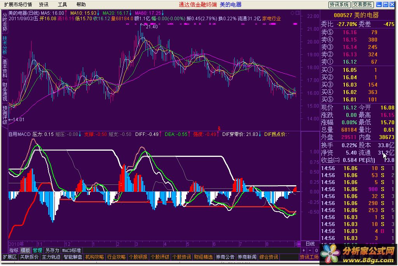This screenshot has height=266, width=398.
Task: Click the red $ marker above the MACD panel
Action: click(219, 129)
